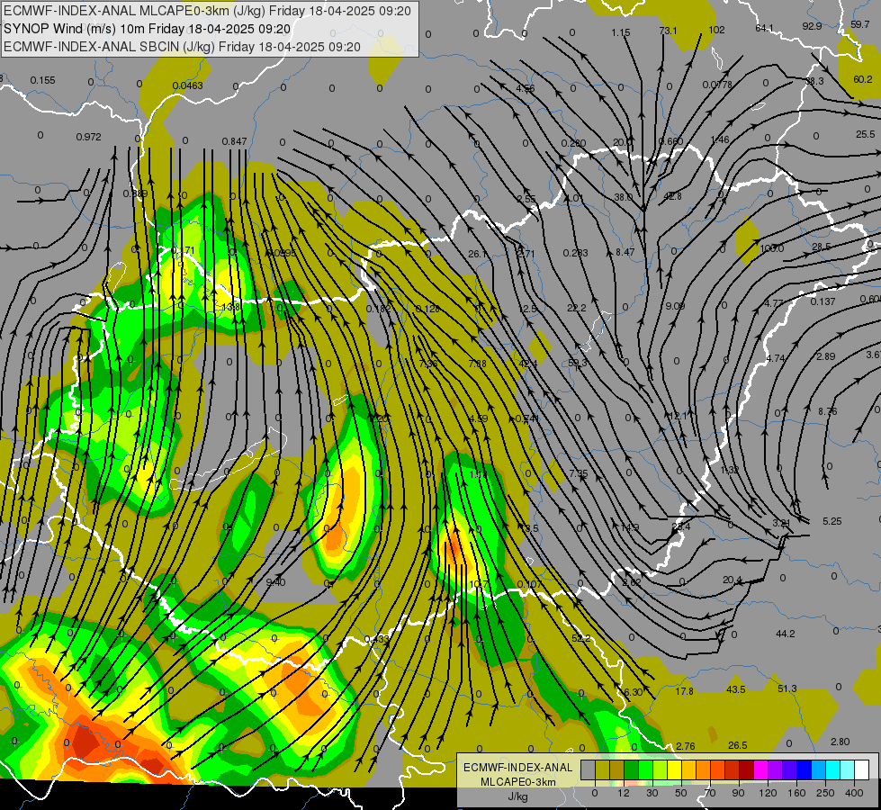Viewport: 881px width, 810px height.
Task: Click the legend caption 'MLCAPE0-3km'
Action: click(x=517, y=782)
